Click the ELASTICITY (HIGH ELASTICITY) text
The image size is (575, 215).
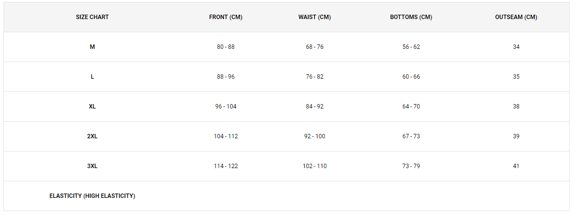pyautogui.click(x=93, y=196)
